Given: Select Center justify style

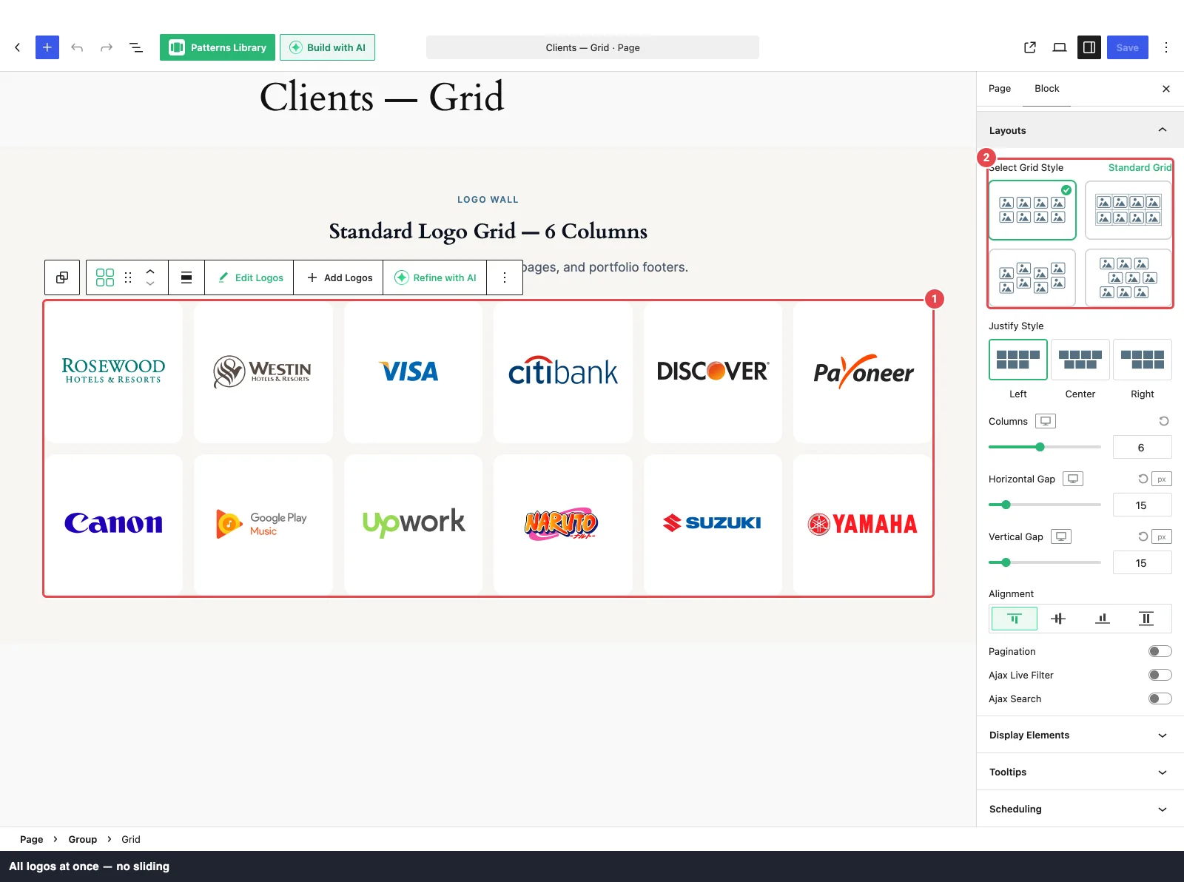Looking at the screenshot, I should pos(1080,360).
